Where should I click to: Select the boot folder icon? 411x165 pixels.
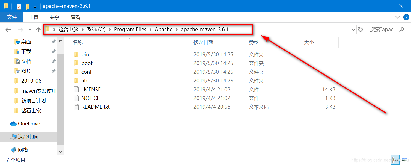tap(76, 63)
